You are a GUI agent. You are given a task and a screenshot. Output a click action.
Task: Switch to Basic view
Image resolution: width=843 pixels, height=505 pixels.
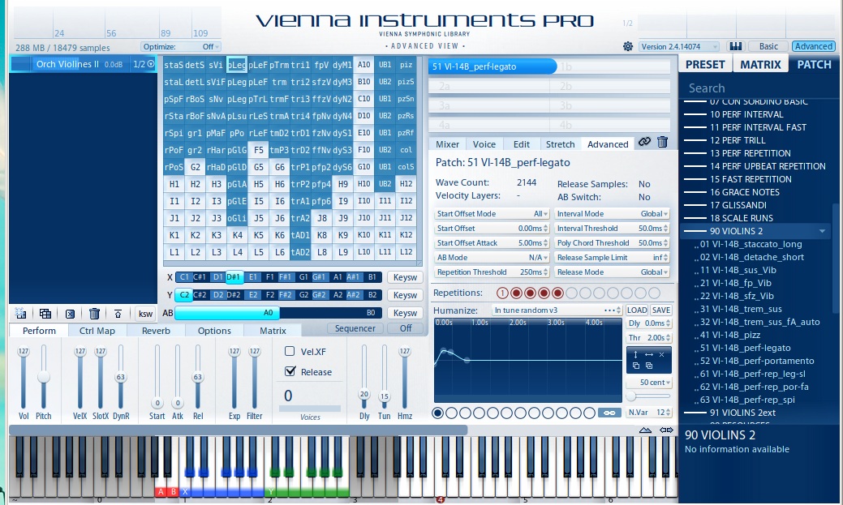(x=768, y=46)
